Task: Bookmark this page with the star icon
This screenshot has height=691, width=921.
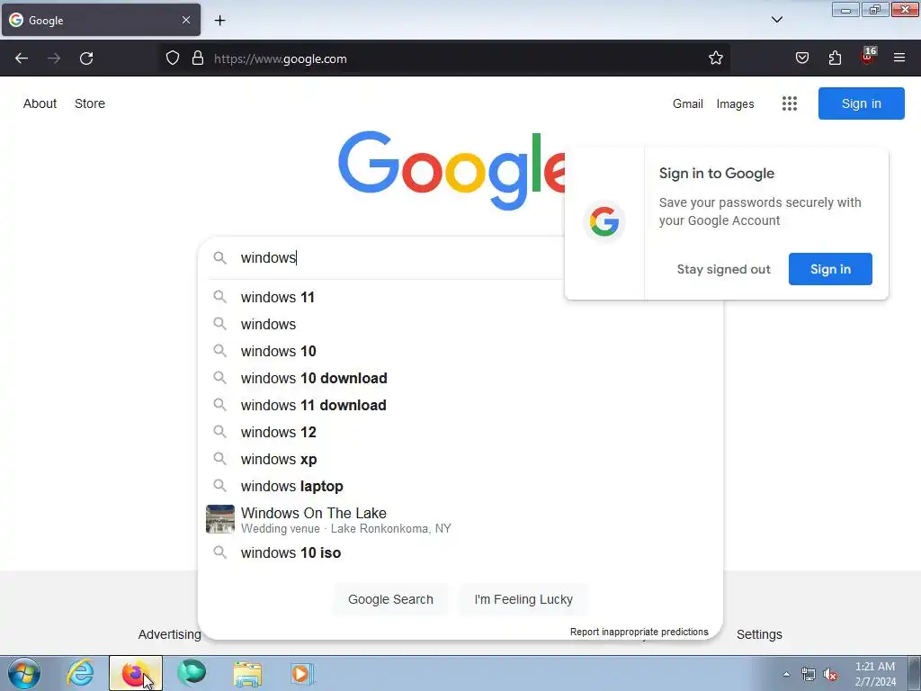Action: click(715, 58)
